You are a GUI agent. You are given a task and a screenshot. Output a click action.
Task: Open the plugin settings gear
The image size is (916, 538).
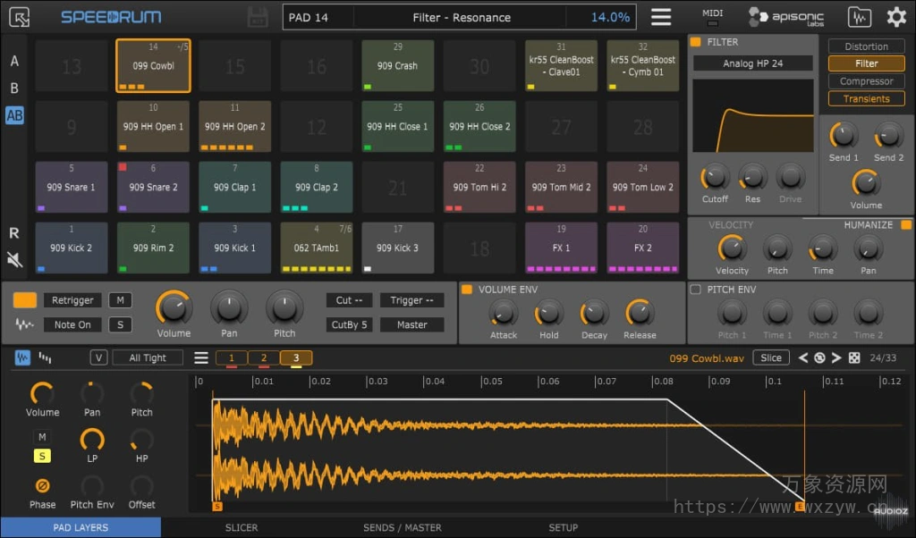pos(896,16)
